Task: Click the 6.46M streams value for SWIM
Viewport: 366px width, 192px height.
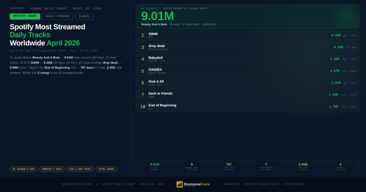Action: point(336,35)
